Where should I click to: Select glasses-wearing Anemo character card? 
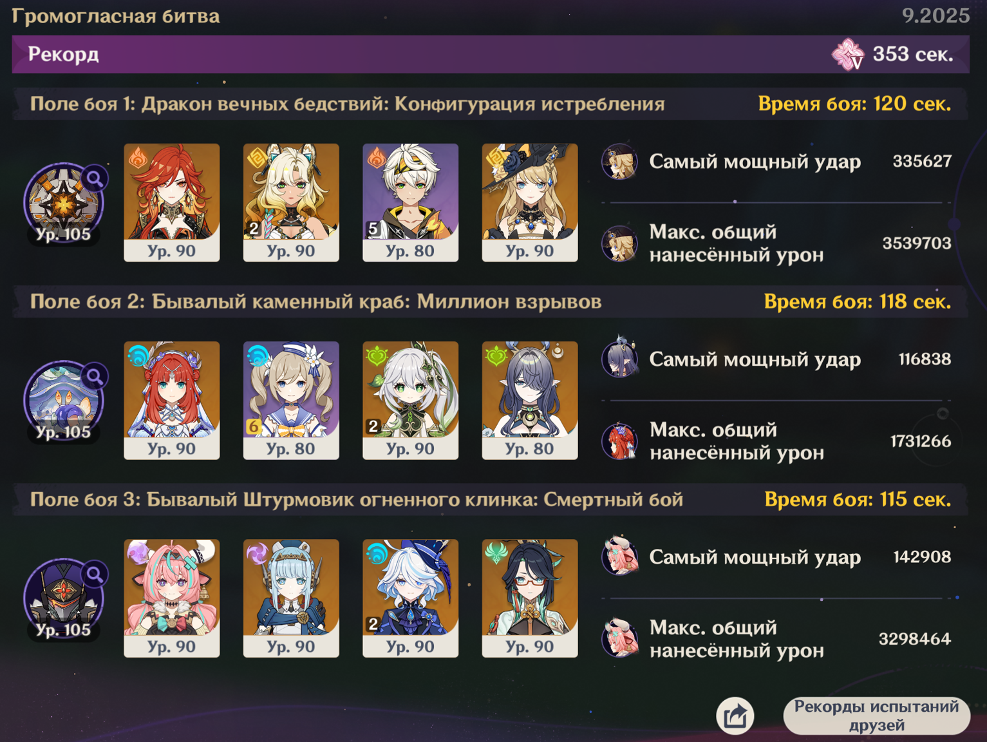point(530,598)
